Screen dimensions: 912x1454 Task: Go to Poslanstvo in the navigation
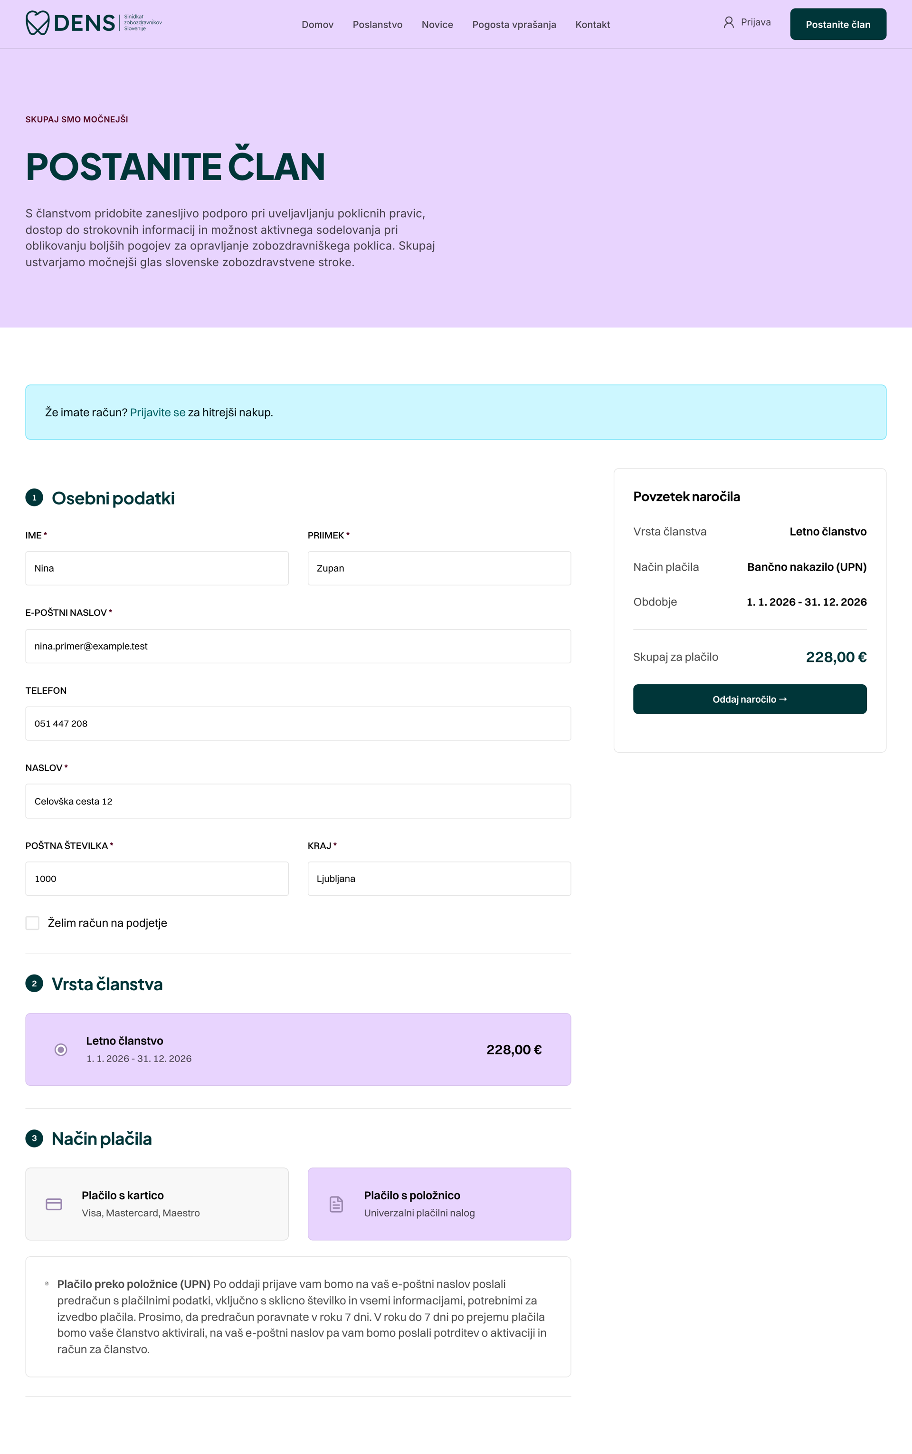point(378,25)
